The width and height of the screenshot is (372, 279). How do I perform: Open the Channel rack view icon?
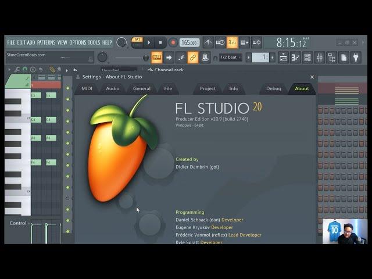point(307,58)
